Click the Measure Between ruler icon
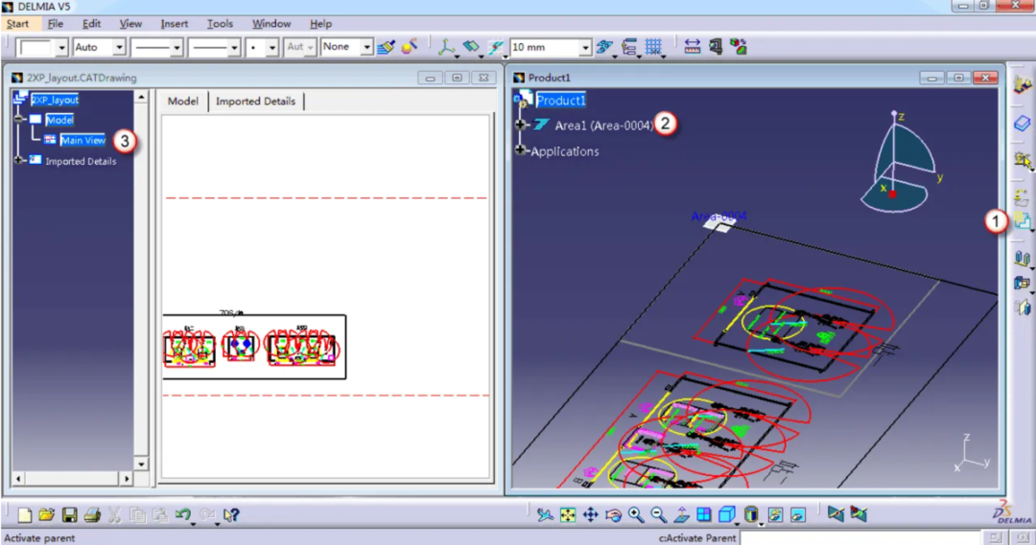 [692, 47]
